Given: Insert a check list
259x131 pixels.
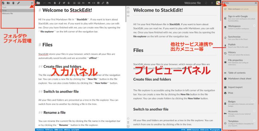Looking at the screenshot, I should (83, 3).
